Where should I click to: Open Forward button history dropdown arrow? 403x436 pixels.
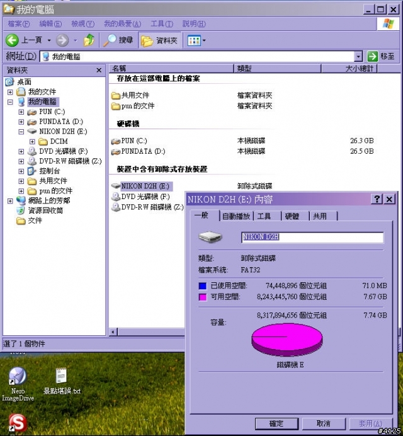coord(76,40)
